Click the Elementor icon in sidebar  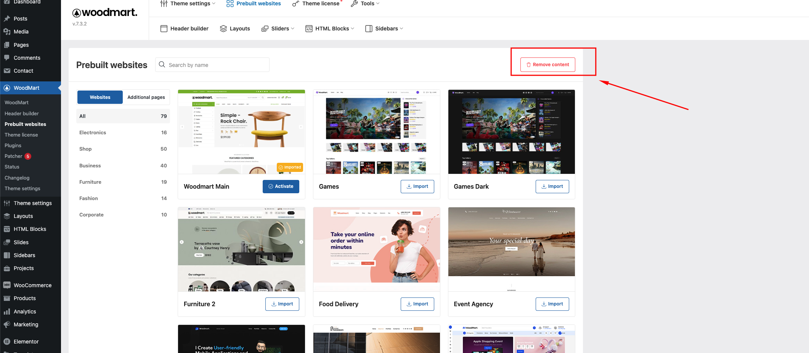coord(7,342)
